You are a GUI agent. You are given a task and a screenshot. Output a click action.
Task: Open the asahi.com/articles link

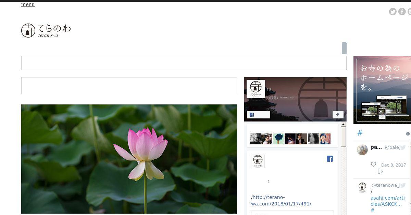point(387,201)
